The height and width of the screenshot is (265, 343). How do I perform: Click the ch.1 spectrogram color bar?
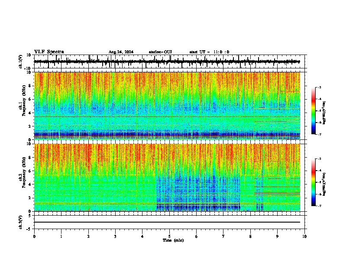point(313,111)
